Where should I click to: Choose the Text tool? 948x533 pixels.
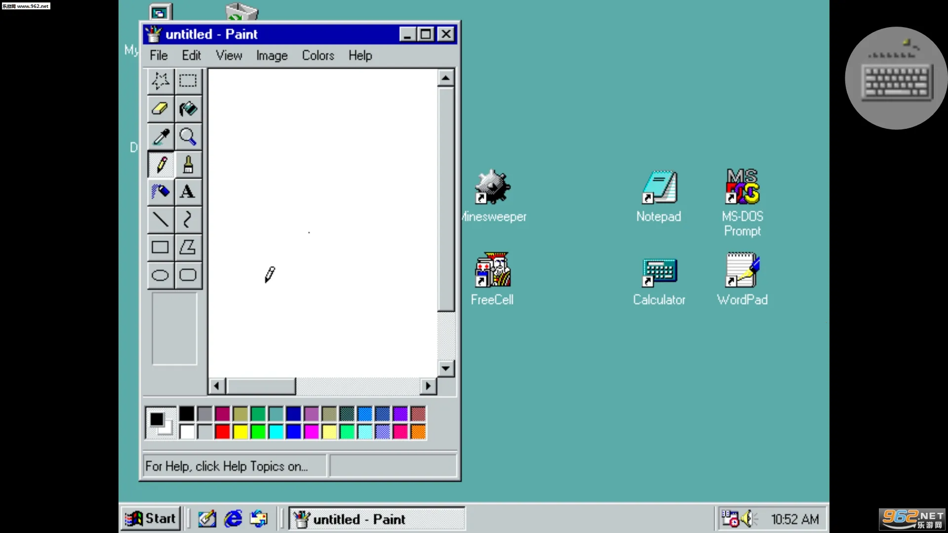click(188, 191)
